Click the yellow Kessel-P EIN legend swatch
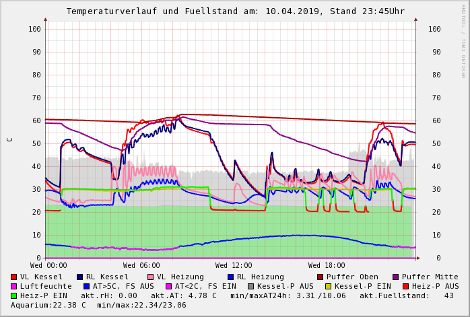Viewport: 470px width, 317px height. click(330, 286)
